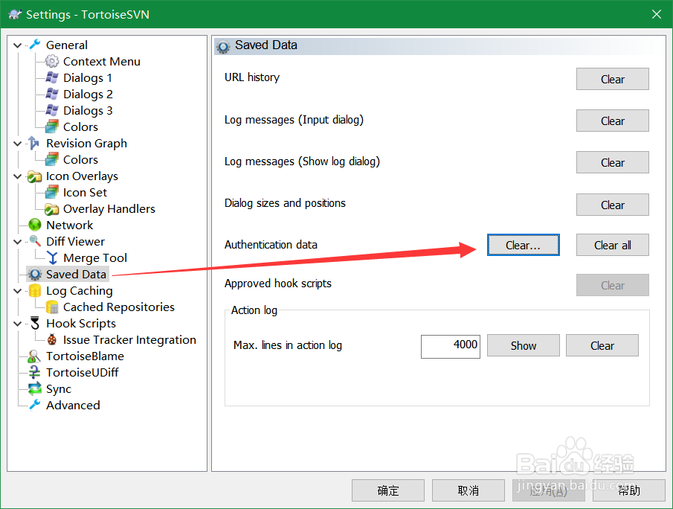Collapse the Diff Viewer node
The width and height of the screenshot is (673, 509).
coord(18,242)
